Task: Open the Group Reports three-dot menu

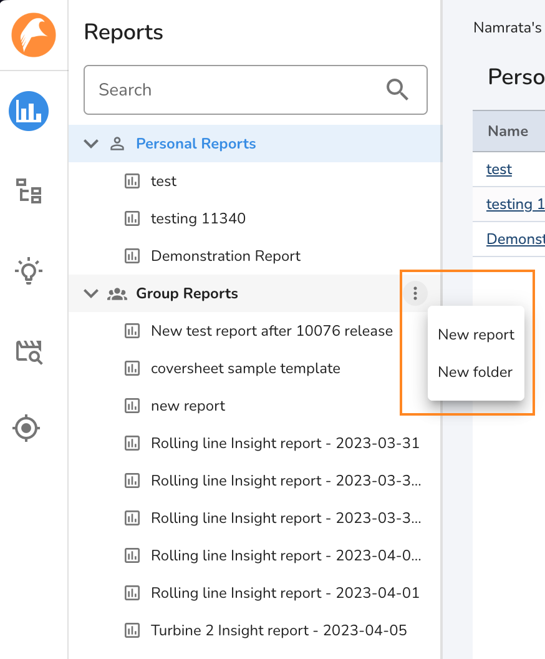Action: (415, 293)
